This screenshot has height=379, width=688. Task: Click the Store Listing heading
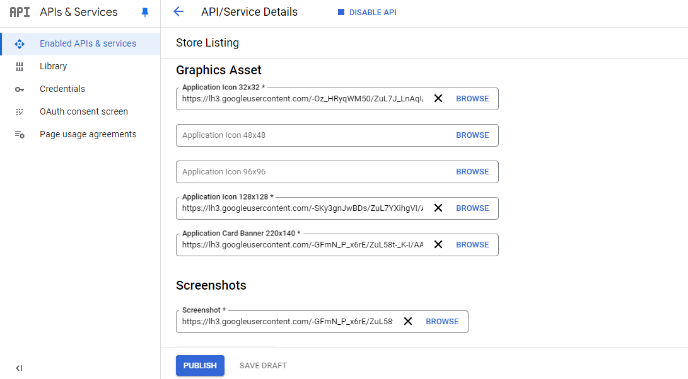(x=207, y=43)
